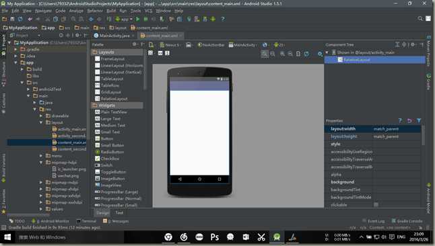Click the Properties panel vertical scrollbar
The width and height of the screenshot is (435, 246).
[x=423, y=136]
